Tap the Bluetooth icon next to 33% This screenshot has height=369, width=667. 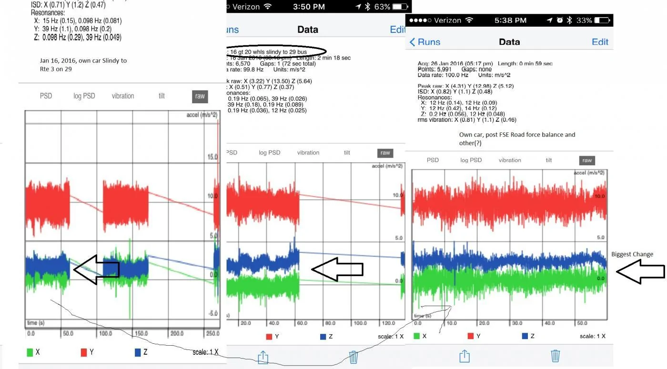pyautogui.click(x=569, y=20)
